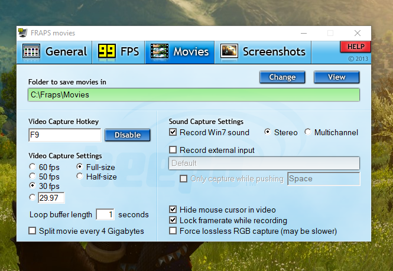Select Stereo sound option
This screenshot has height=271, width=393.
tap(268, 132)
